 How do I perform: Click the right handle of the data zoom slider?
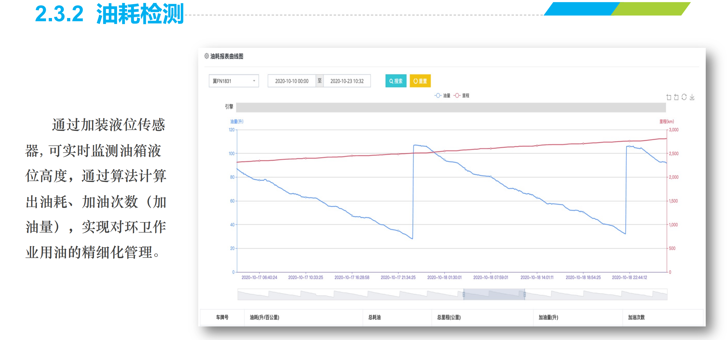[525, 294]
